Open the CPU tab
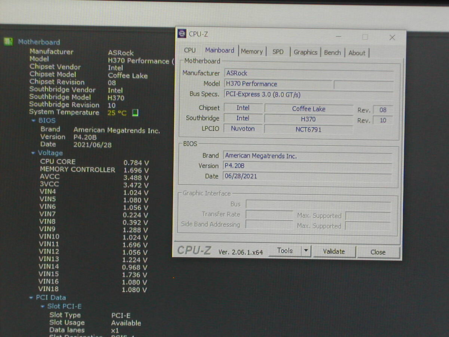Screen dimensions: 449x337 pyautogui.click(x=190, y=51)
